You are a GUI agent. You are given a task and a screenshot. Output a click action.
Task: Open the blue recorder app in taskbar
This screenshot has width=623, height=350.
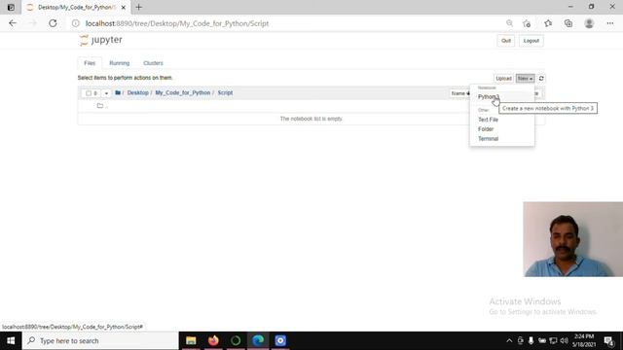(280, 341)
